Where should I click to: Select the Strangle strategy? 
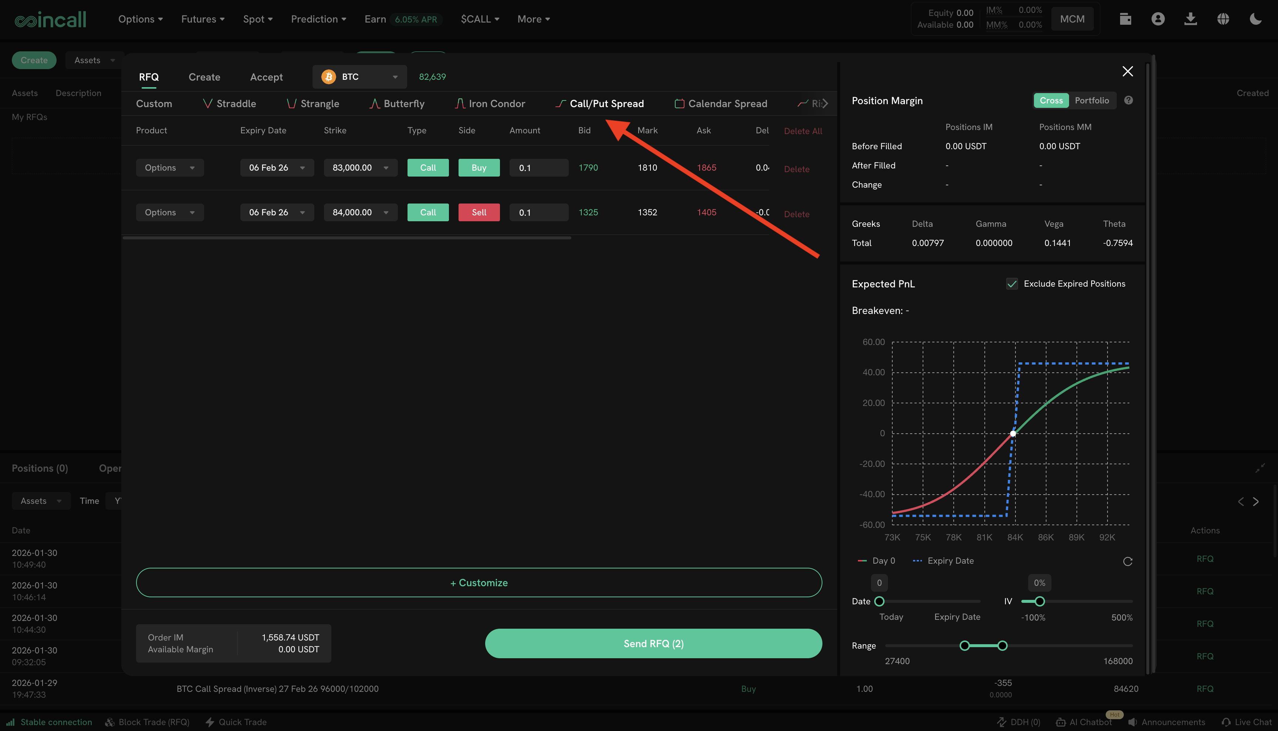pos(313,103)
